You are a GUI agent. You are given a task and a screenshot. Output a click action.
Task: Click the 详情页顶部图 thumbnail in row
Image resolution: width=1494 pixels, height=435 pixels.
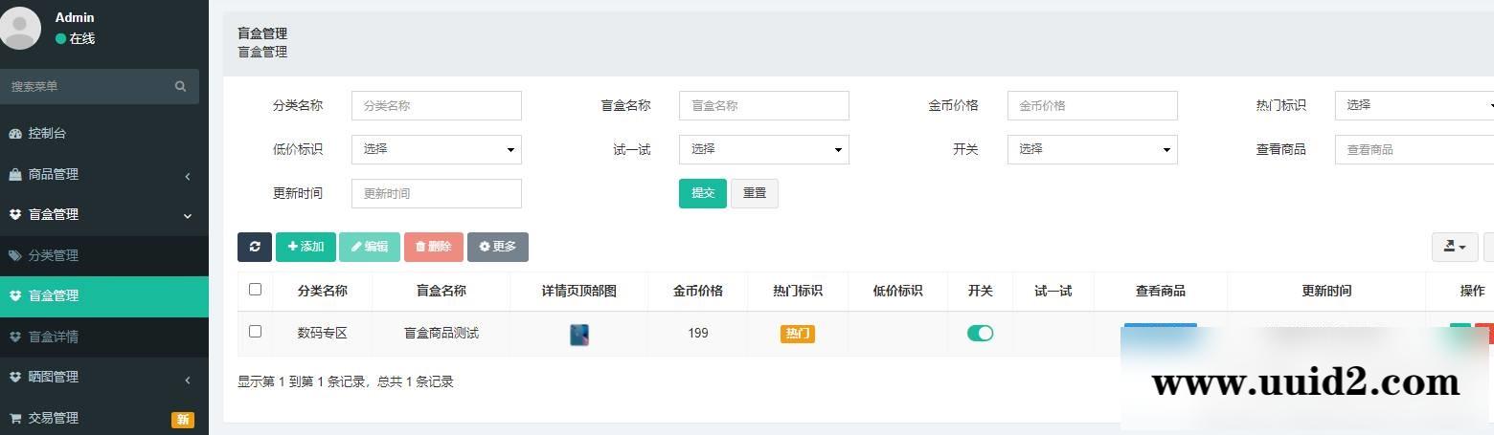click(579, 334)
